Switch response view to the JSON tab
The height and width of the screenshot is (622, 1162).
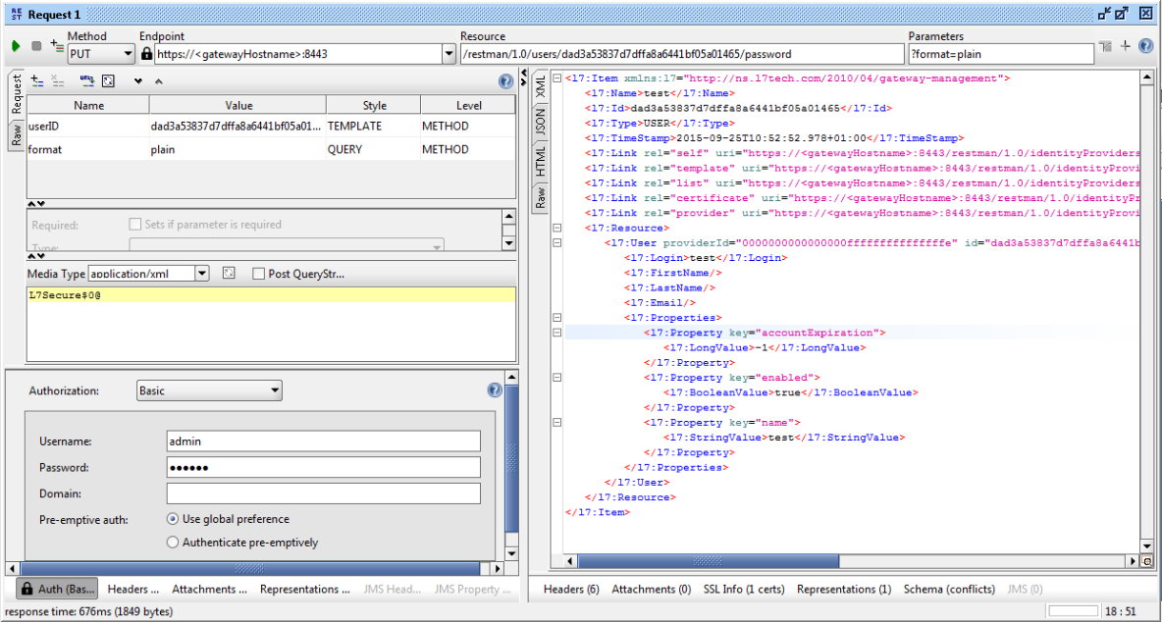(543, 123)
